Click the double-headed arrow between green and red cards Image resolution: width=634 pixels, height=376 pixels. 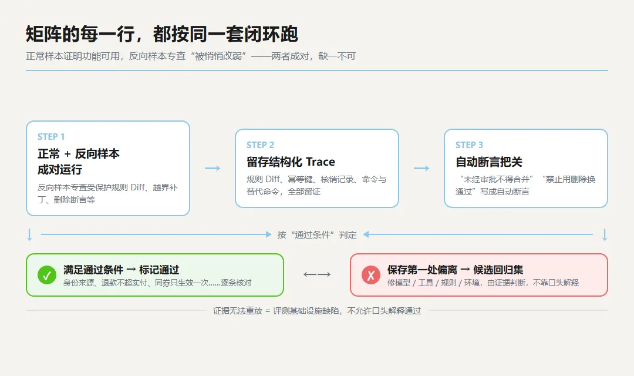tap(317, 274)
